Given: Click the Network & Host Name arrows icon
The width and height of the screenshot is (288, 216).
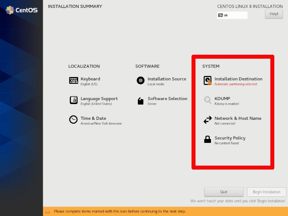Looking at the screenshot, I should 207,120.
